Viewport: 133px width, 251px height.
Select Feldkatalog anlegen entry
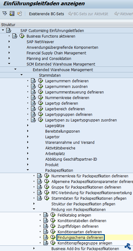click(x=74, y=215)
